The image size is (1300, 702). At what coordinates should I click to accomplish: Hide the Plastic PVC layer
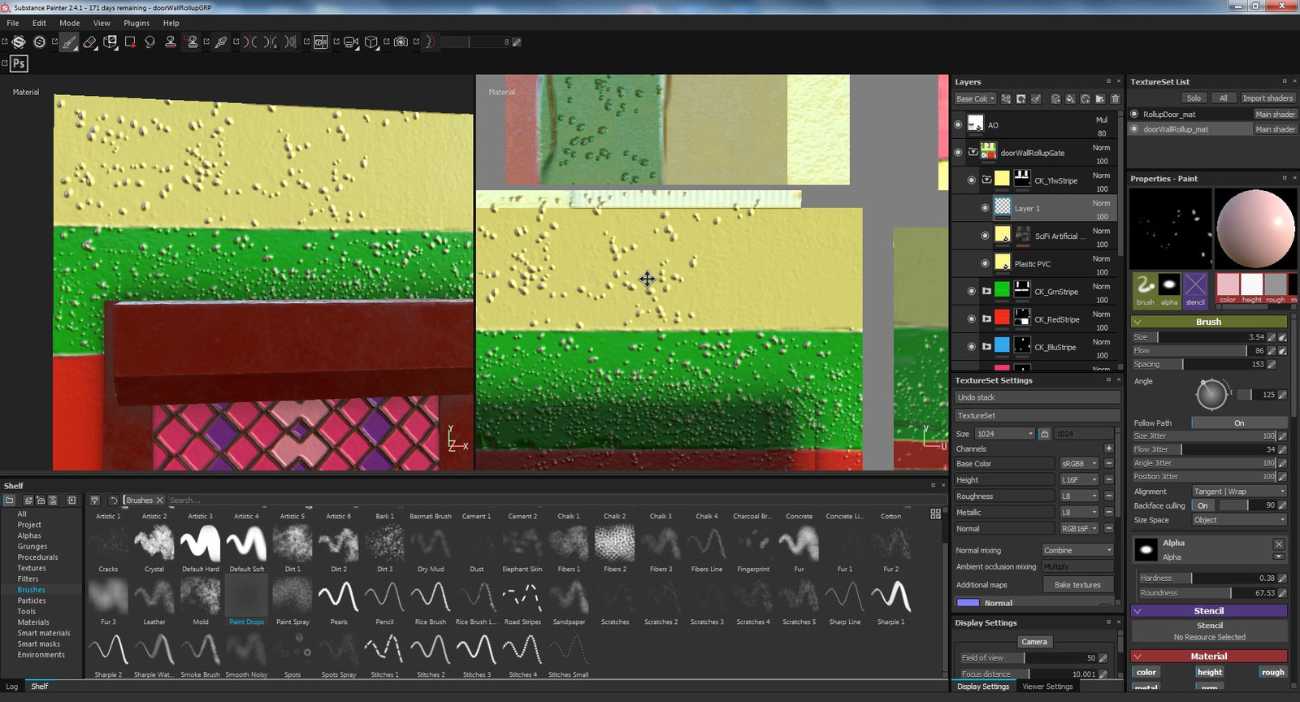point(985,263)
